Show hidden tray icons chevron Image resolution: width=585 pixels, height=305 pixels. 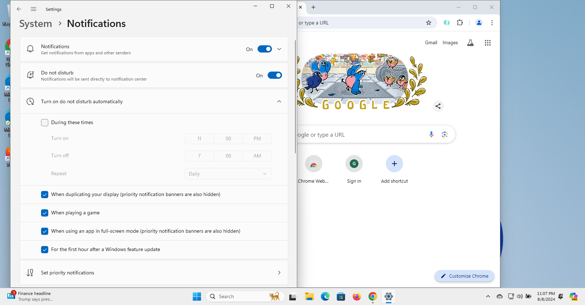pyautogui.click(x=488, y=296)
